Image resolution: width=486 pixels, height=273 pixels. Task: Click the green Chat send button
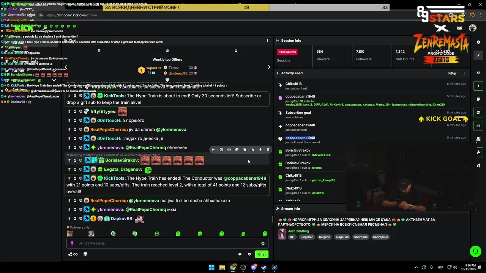tap(262, 254)
